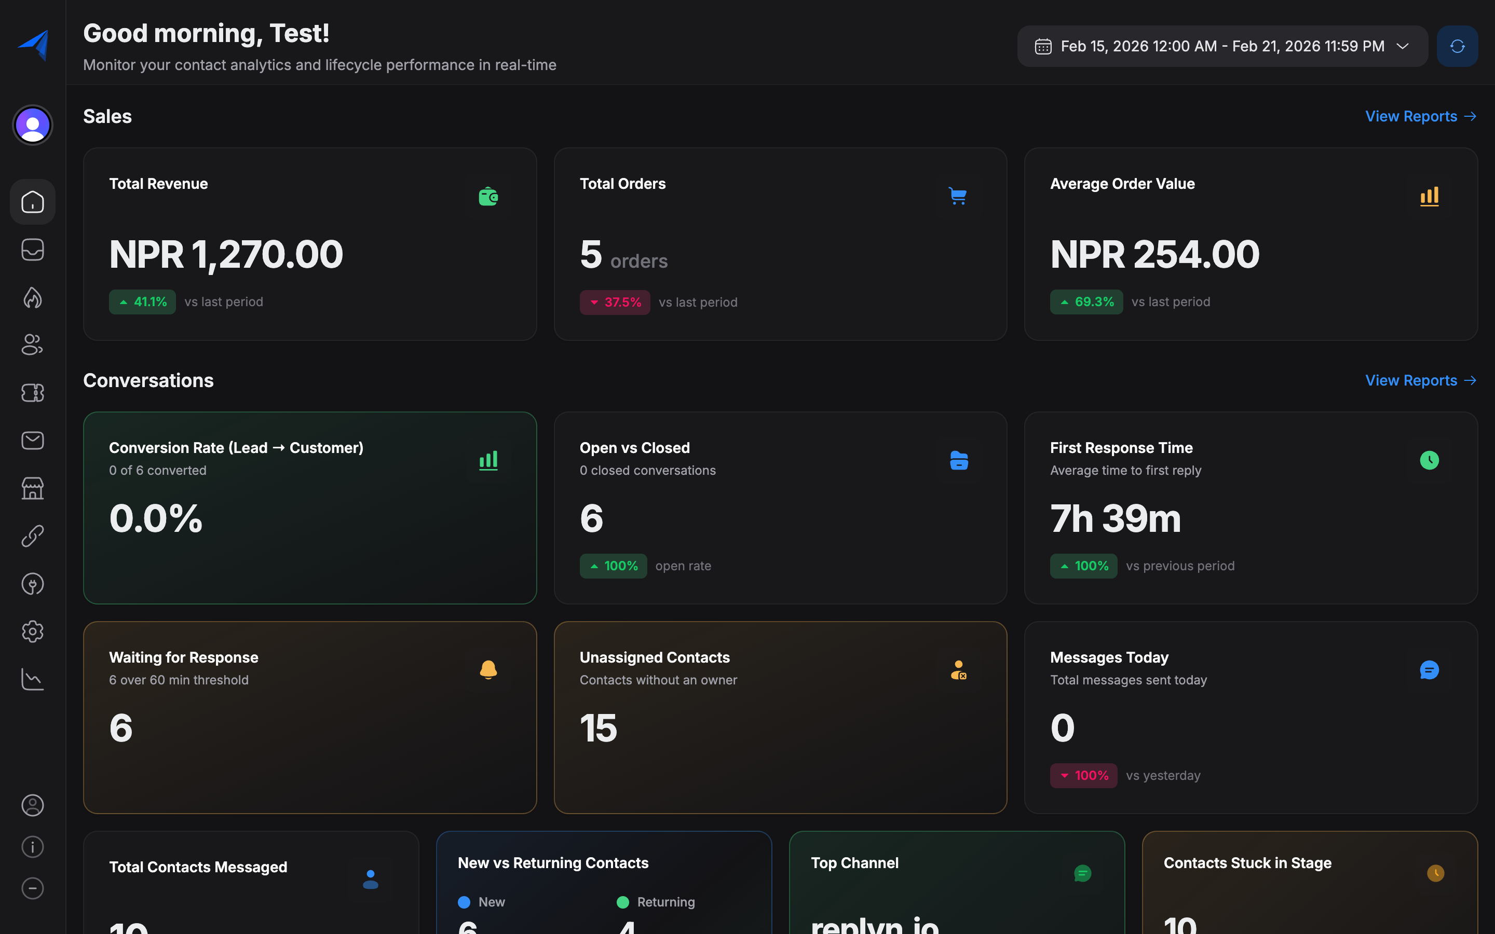Collapse the sidebar with the minus icon
Image resolution: width=1495 pixels, height=934 pixels.
[x=32, y=889]
